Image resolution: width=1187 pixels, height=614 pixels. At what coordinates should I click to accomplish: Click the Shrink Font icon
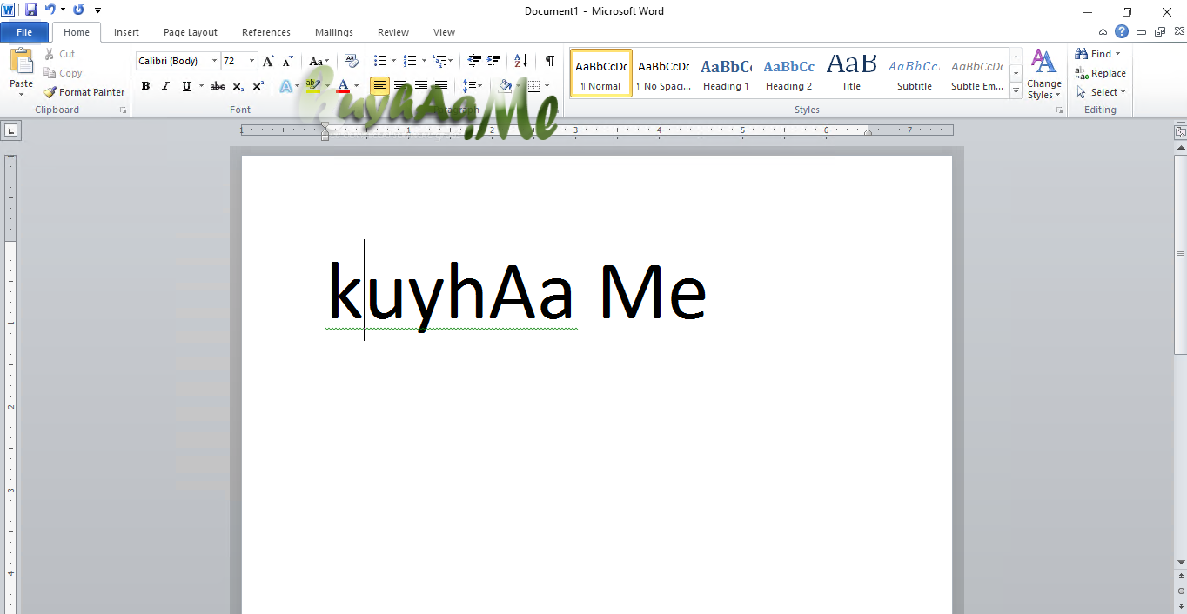tap(287, 61)
